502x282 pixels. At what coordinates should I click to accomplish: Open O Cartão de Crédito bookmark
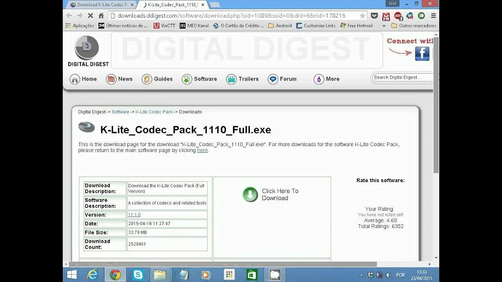coord(238,25)
